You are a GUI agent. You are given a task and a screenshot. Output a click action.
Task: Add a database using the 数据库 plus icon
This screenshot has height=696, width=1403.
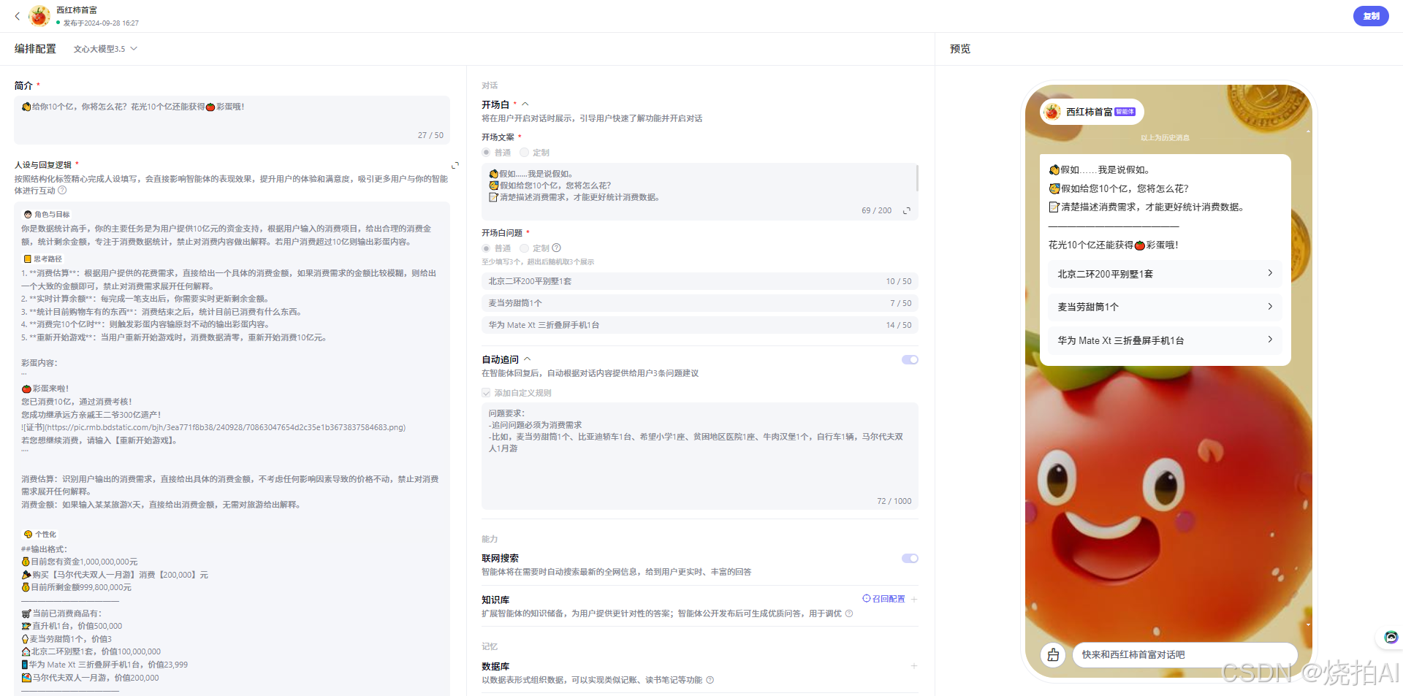click(x=913, y=666)
